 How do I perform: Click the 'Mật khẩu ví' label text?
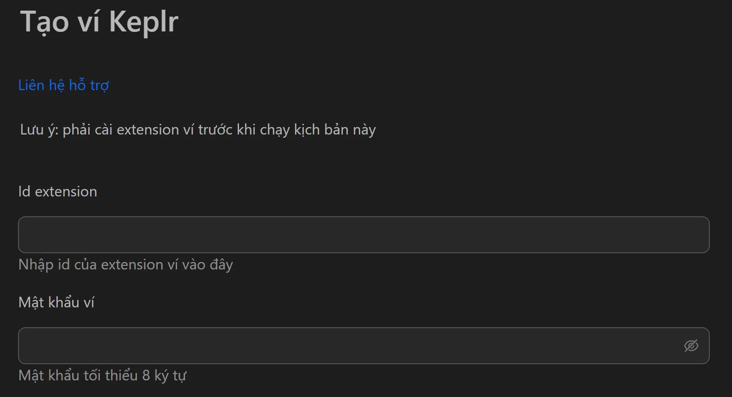point(56,302)
